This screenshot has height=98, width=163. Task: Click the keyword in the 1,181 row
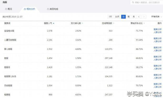(x=10, y=76)
